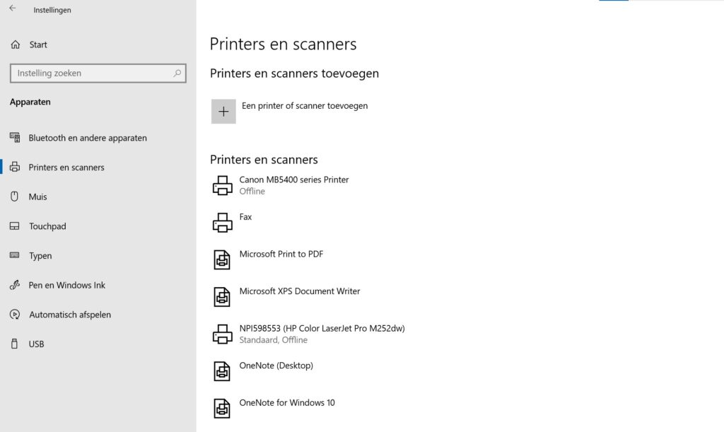Viewport: 724px width, 432px height.
Task: Open Typen settings in sidebar
Action: point(40,256)
